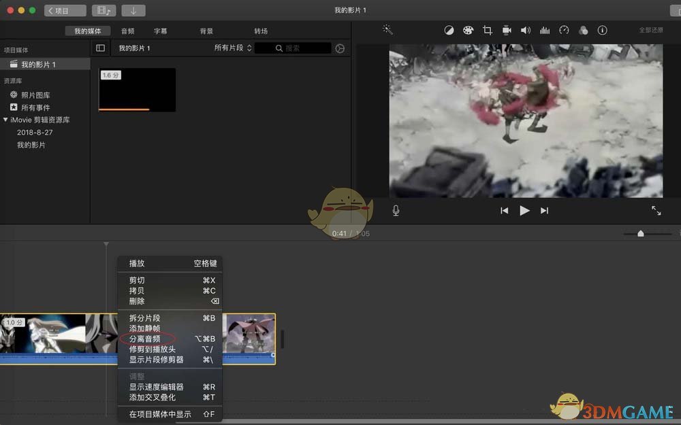Choose 显示速度编辑器 from context menu

tap(170, 387)
